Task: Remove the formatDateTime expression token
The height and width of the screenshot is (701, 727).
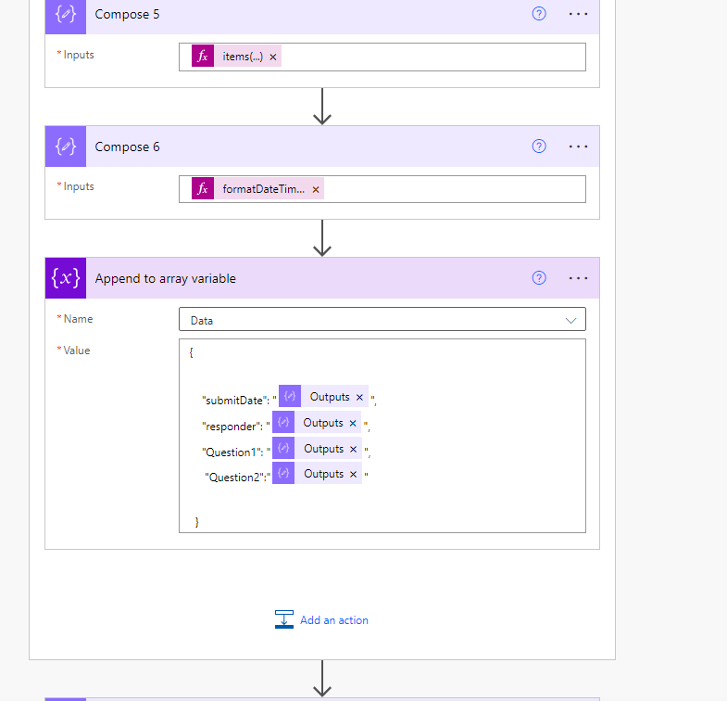Action: (316, 189)
